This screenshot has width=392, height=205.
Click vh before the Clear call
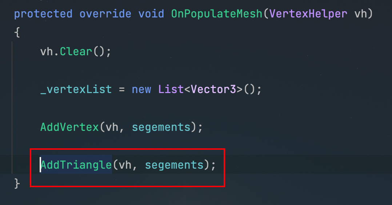pos(47,52)
